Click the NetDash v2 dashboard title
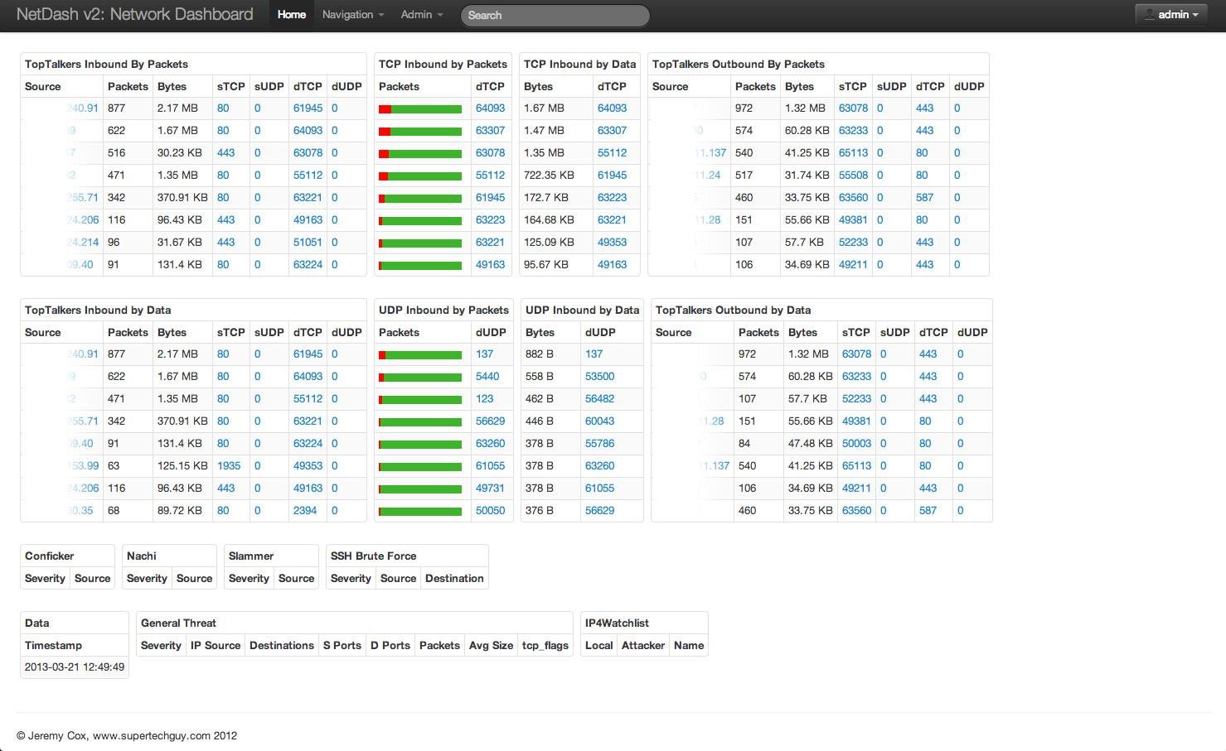 tap(135, 13)
